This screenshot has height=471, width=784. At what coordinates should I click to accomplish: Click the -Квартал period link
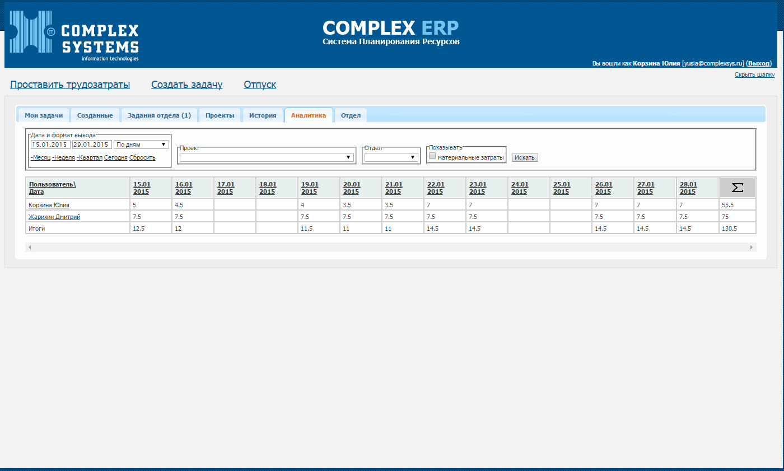click(90, 158)
